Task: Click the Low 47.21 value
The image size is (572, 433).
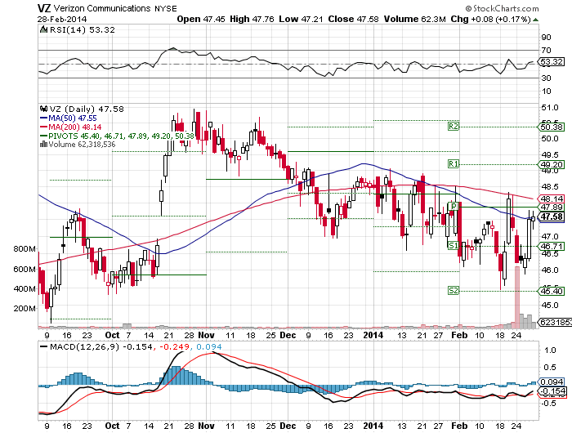Action: pos(301,19)
